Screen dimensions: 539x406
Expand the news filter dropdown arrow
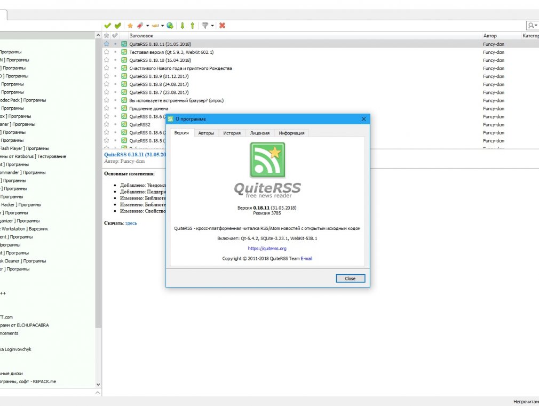(212, 26)
